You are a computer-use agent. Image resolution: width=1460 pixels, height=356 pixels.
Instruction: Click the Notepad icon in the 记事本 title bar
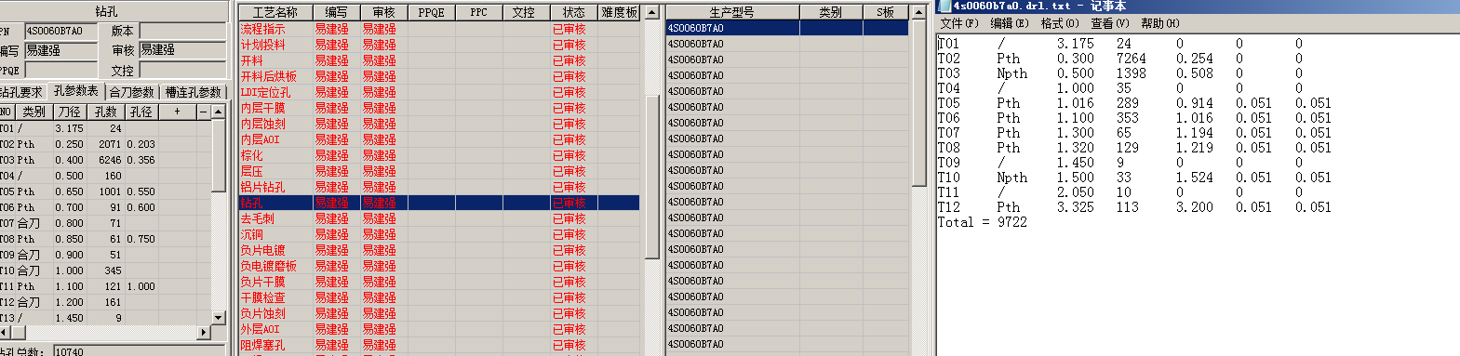tap(944, 6)
